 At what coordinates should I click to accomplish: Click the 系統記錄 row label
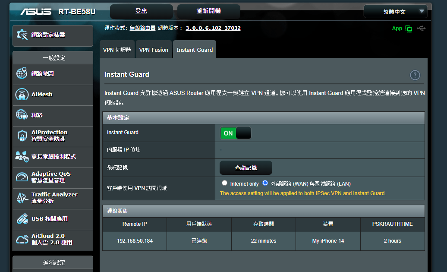click(117, 168)
